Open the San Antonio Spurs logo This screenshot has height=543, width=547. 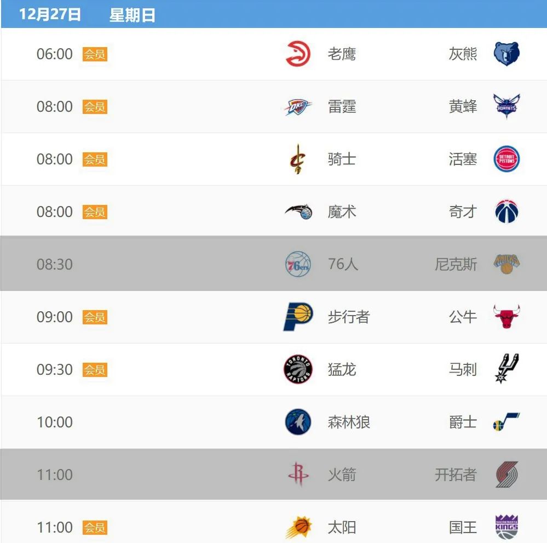[x=506, y=369]
